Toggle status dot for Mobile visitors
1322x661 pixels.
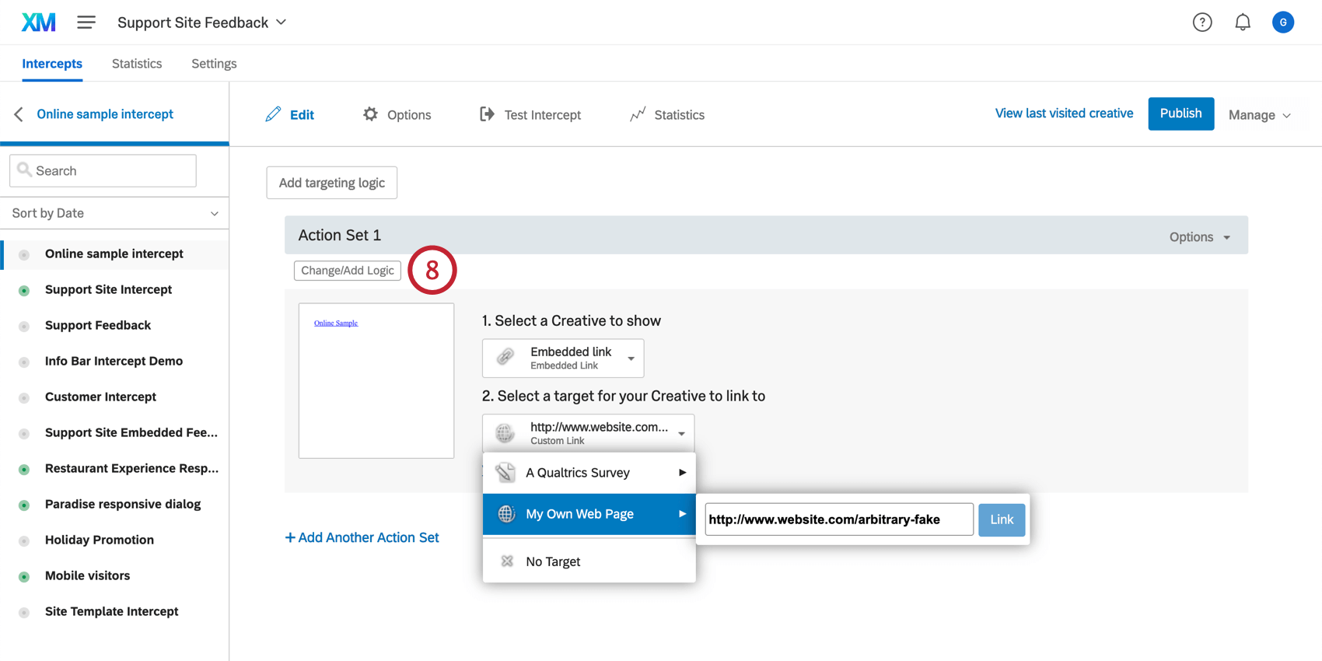pyautogui.click(x=24, y=576)
